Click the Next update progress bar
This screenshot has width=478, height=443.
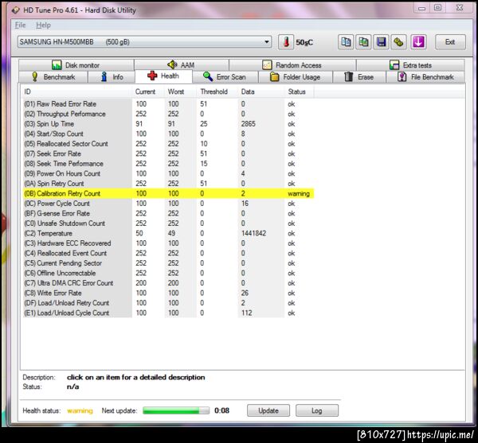pos(176,410)
